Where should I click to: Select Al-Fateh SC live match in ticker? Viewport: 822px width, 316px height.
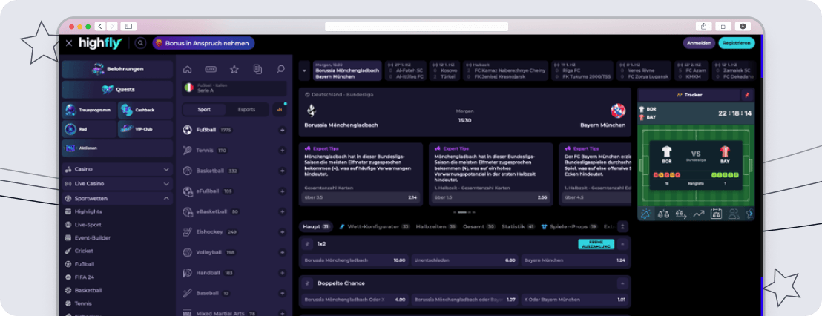coord(405,70)
